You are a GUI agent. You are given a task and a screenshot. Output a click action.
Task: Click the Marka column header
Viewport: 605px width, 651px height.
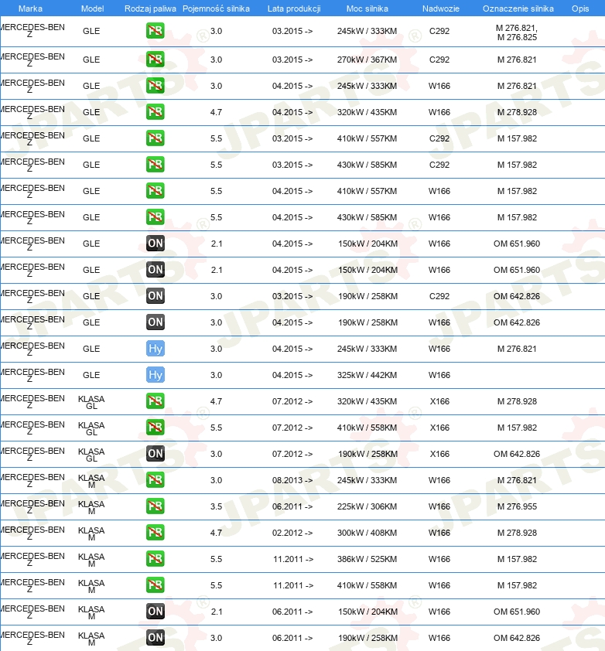tap(30, 9)
